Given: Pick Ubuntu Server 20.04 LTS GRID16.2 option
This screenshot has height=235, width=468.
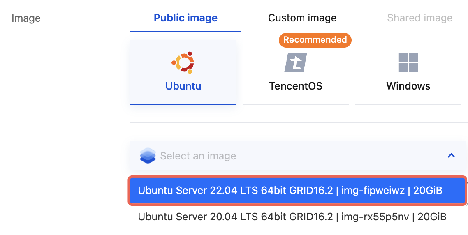Looking at the screenshot, I should tap(234, 217).
